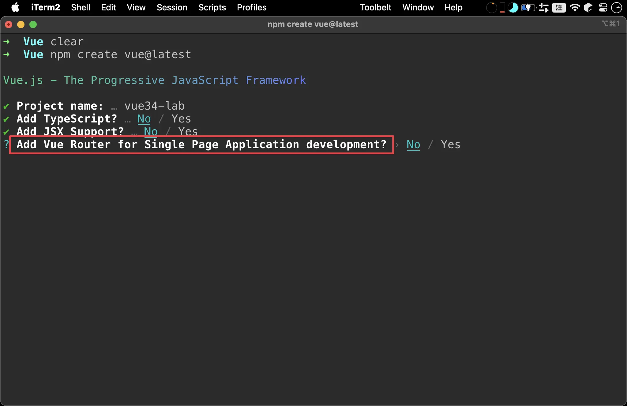This screenshot has width=627, height=406.
Task: Click the 'clear' command text
Action: point(67,42)
